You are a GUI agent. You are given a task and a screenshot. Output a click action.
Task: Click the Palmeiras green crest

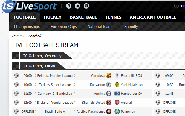117,112
